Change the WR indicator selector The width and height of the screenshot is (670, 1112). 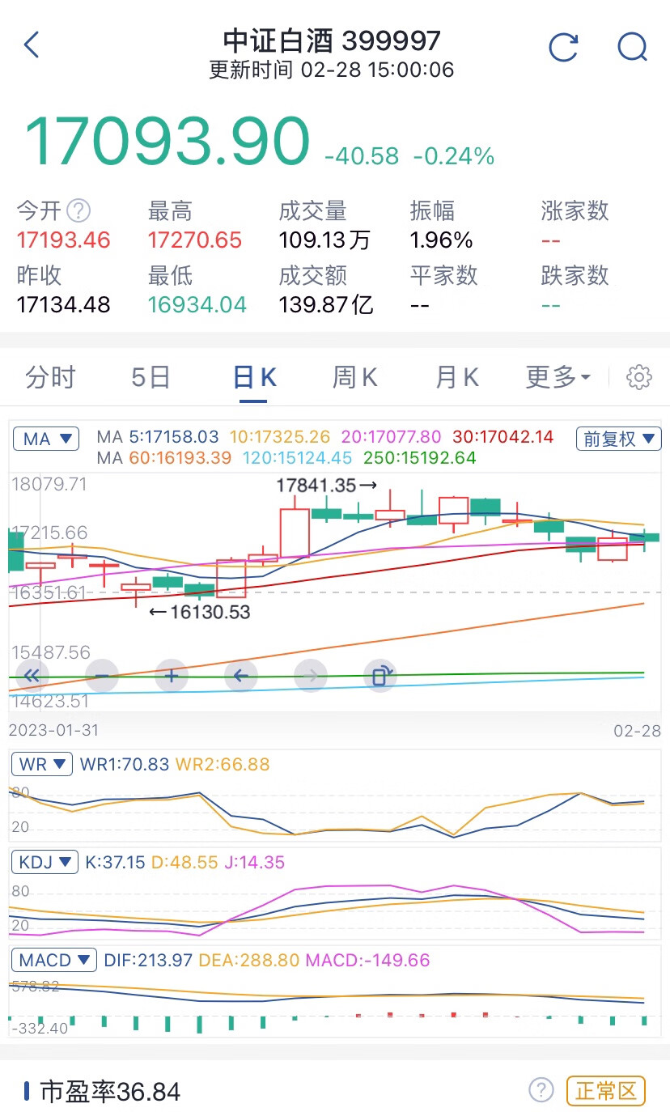click(43, 764)
